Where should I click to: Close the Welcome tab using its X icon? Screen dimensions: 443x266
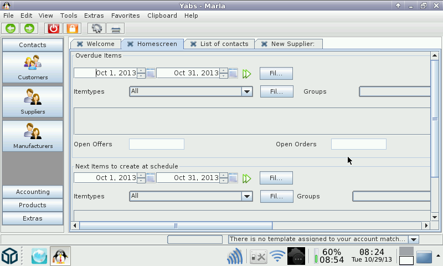coord(80,44)
